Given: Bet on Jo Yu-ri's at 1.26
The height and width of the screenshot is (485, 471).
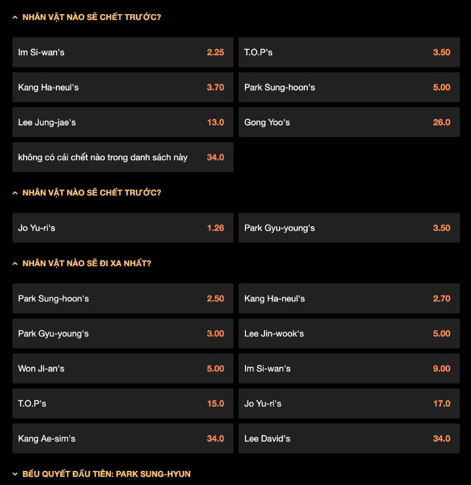Looking at the screenshot, I should tap(122, 228).
